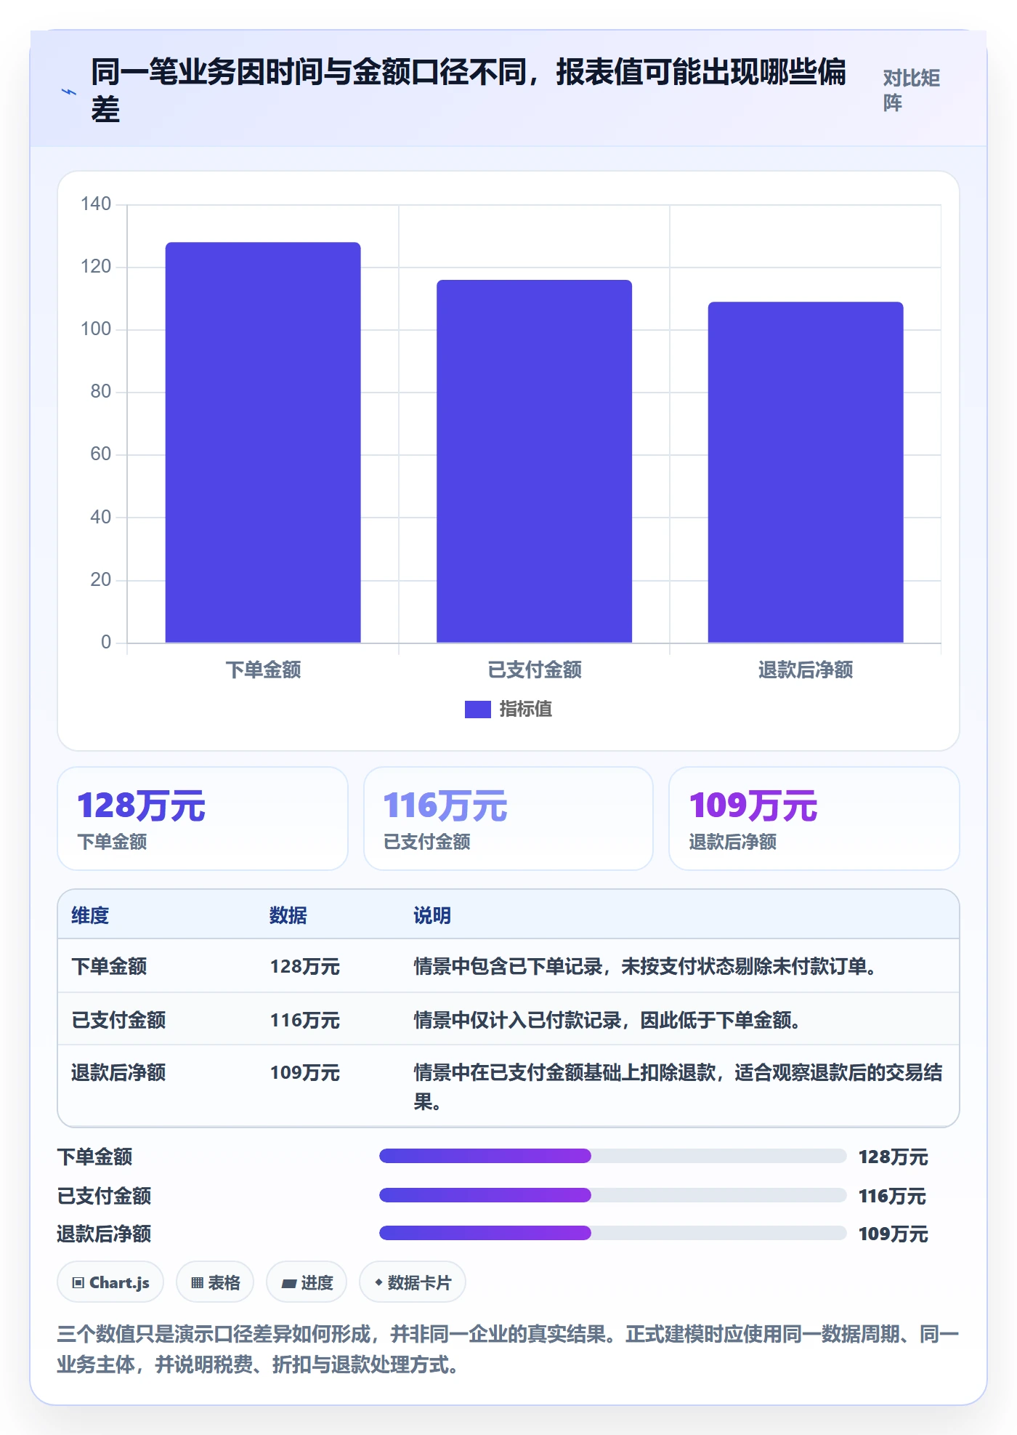1017x1435 pixels.
Task: Click the 退款后净额 bar in the chart
Action: click(x=806, y=472)
